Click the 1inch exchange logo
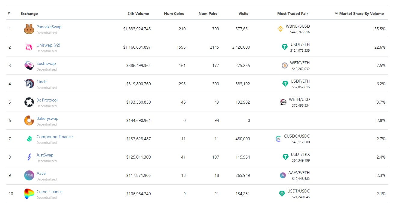Image resolution: width=395 pixels, height=203 pixels. point(29,84)
